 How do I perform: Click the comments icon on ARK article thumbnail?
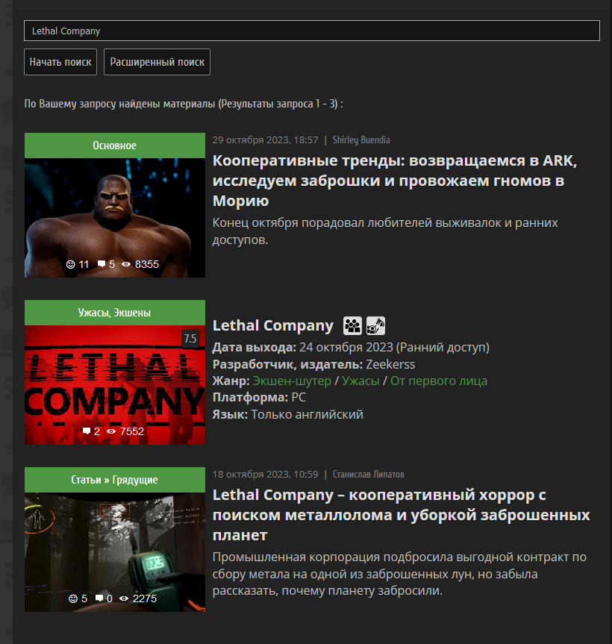click(x=101, y=264)
